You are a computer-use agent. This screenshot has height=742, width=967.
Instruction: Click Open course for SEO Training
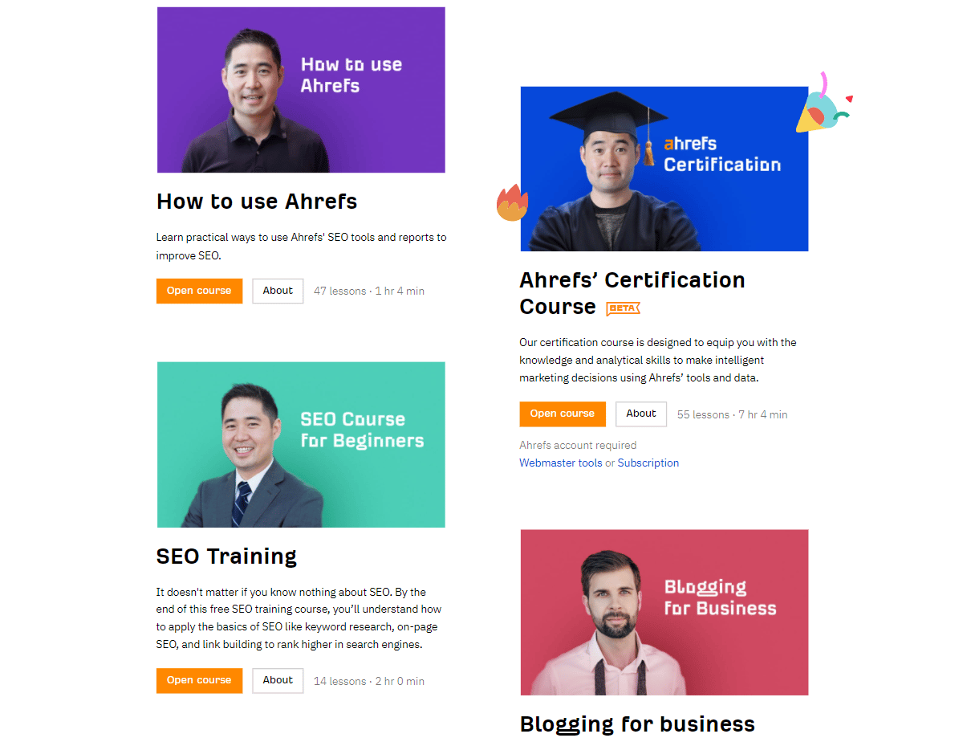click(199, 681)
